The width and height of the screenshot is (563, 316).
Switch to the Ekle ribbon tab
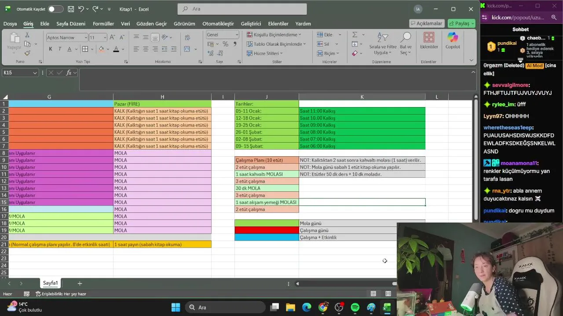pos(44,24)
